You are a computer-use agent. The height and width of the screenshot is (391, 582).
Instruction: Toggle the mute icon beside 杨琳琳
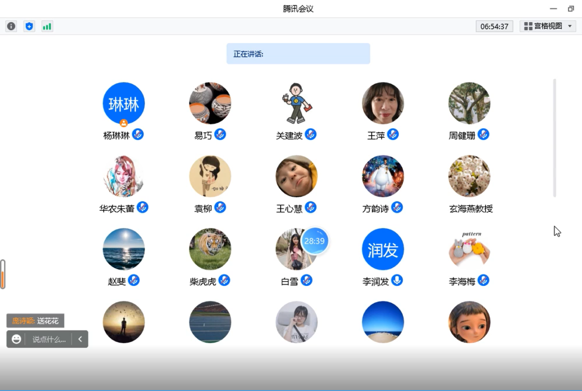pyautogui.click(x=138, y=134)
